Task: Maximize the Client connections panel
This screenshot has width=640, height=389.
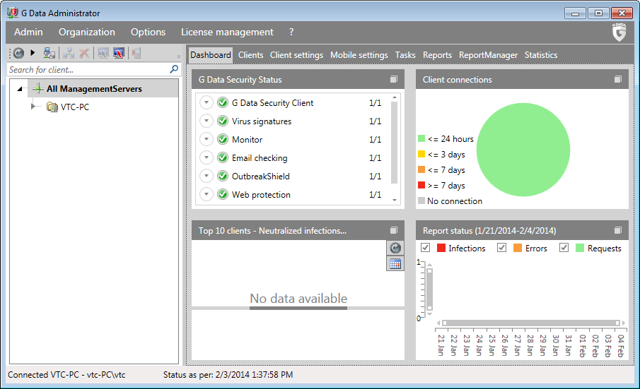Action: (x=618, y=80)
